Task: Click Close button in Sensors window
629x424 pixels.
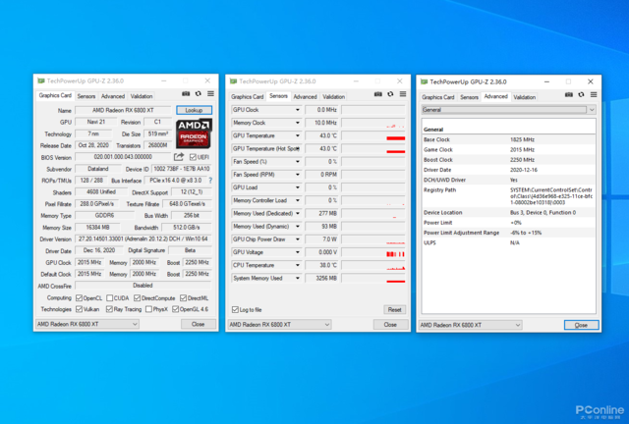Action: pyautogui.click(x=390, y=325)
